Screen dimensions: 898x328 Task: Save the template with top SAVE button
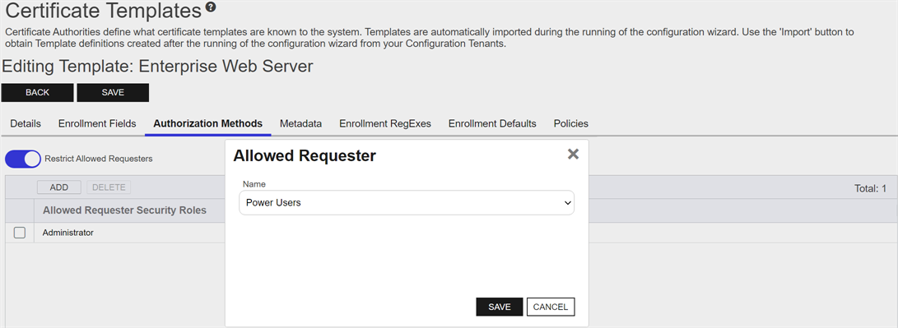pyautogui.click(x=113, y=93)
